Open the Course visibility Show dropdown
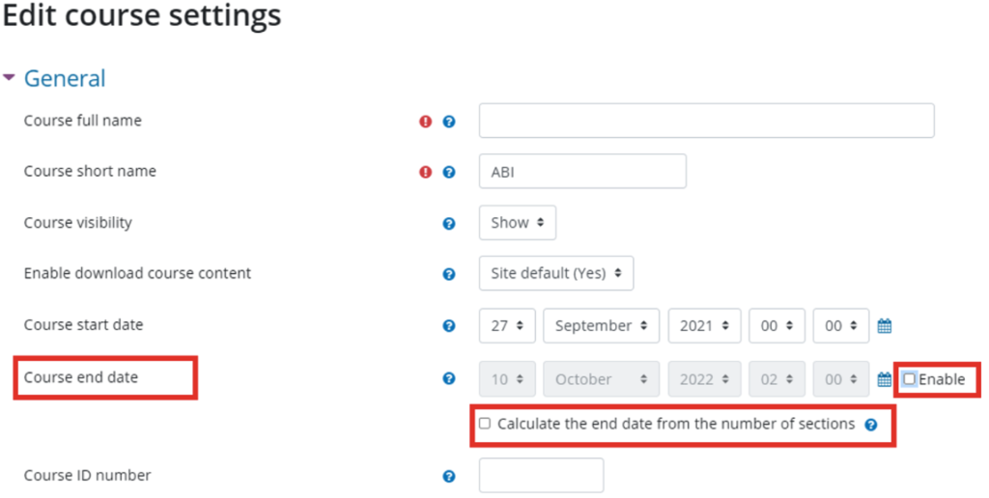 pos(518,223)
